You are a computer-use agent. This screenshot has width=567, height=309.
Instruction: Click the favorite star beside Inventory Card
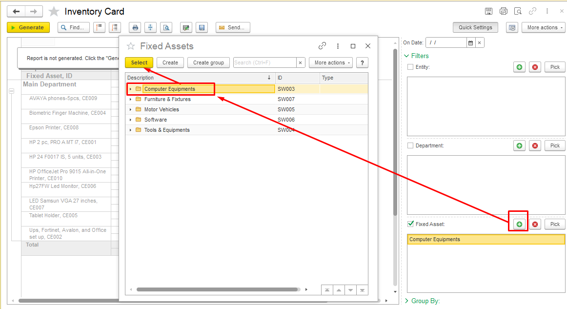pyautogui.click(x=54, y=11)
